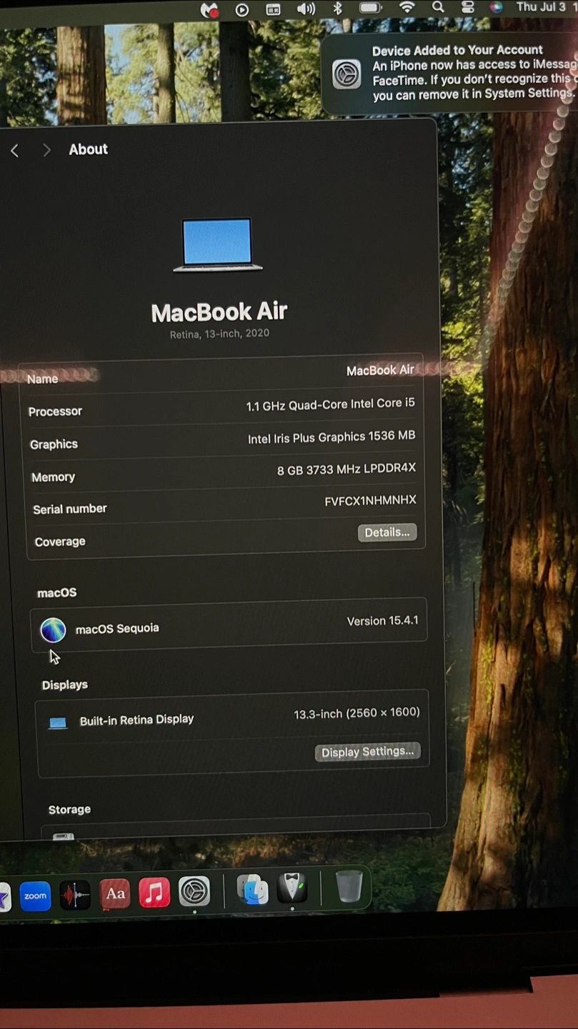Screen dimensions: 578x1029
Task: Select the serial number 'FVFCX1NHMNHX'
Action: [370, 501]
